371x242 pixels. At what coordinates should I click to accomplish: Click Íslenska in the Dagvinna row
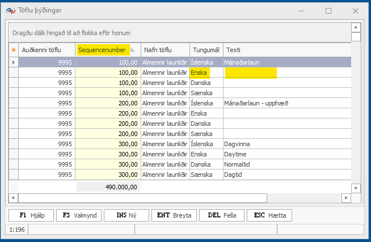point(206,144)
